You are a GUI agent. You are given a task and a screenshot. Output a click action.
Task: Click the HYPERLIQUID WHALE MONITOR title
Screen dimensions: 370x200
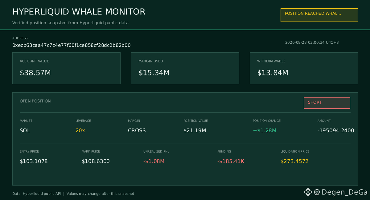(79, 12)
